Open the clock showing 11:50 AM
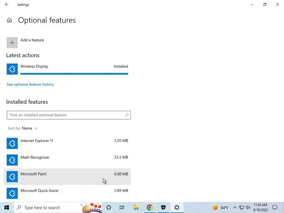Screen dimensions: 284x213 pyautogui.click(x=260, y=207)
